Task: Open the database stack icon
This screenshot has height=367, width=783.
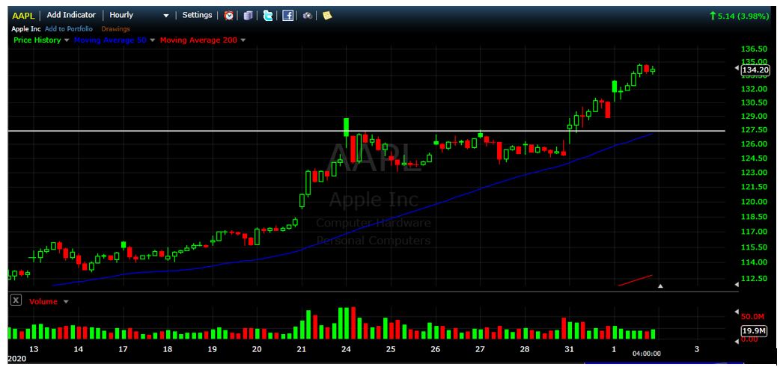Action: click(249, 16)
